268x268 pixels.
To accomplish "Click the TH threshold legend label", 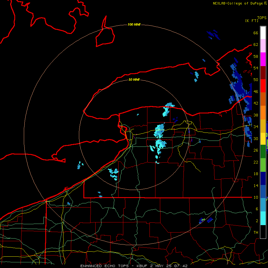I will pyautogui.click(x=256, y=233).
